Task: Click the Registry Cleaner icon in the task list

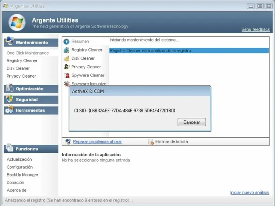Action: [x=66, y=50]
